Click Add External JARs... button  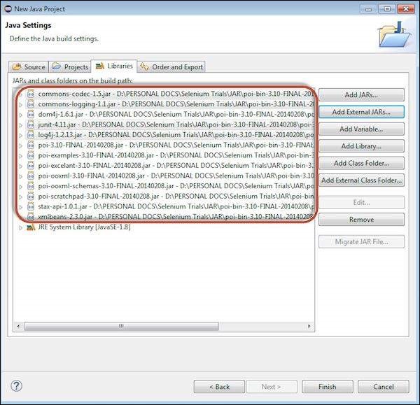click(361, 112)
